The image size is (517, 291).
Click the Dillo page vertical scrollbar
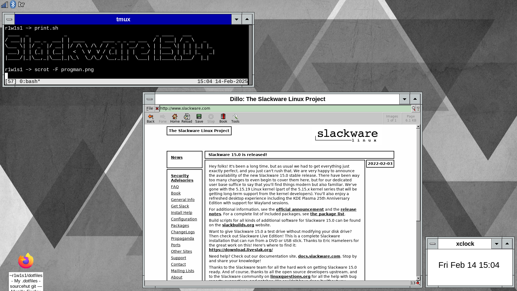click(418, 175)
